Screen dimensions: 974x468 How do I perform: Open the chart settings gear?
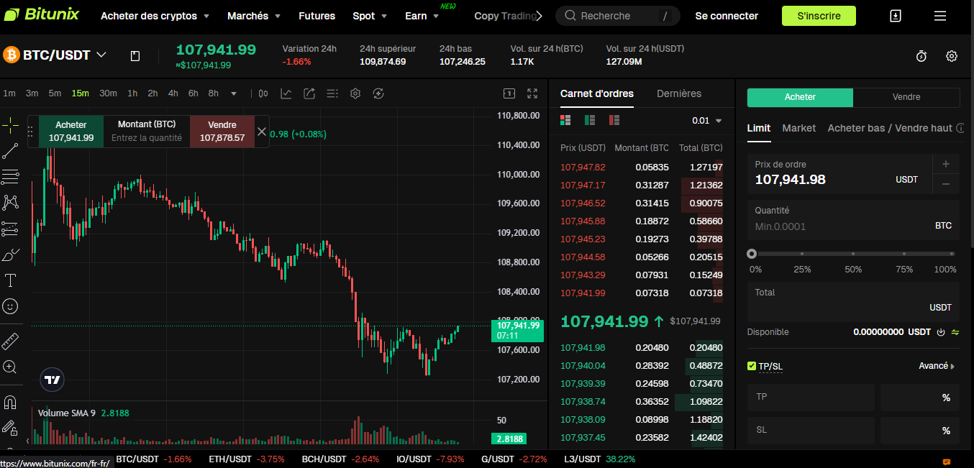[x=355, y=93]
